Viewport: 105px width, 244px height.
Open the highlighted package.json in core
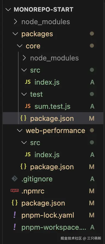tap(52, 119)
